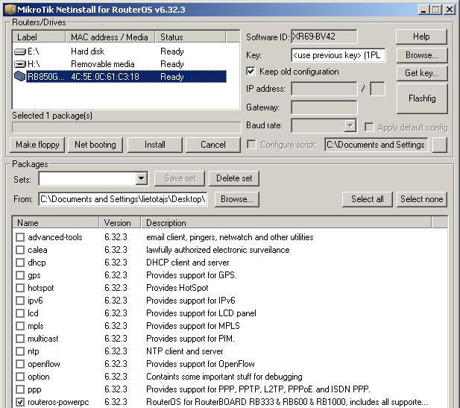Click the Cancel button

click(x=213, y=145)
